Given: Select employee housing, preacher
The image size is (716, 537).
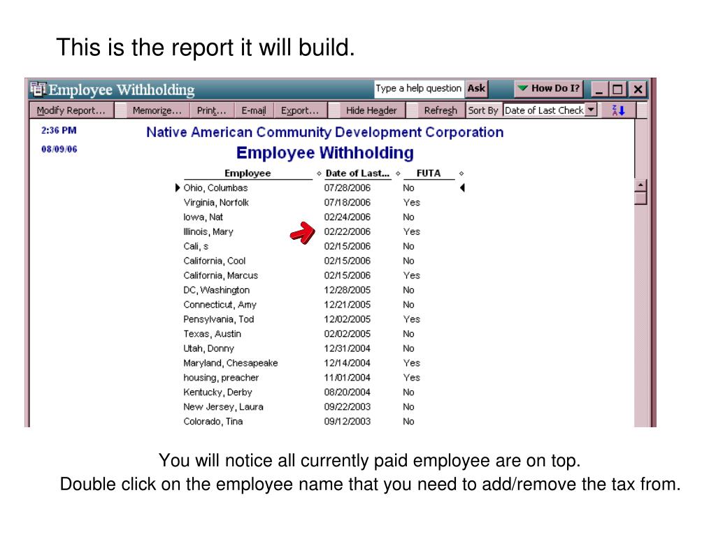Looking at the screenshot, I should (221, 378).
